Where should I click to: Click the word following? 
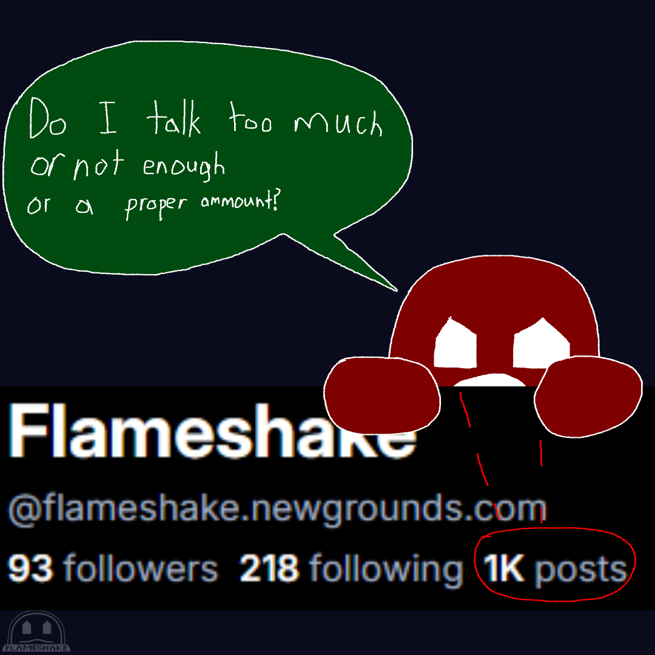(386, 570)
